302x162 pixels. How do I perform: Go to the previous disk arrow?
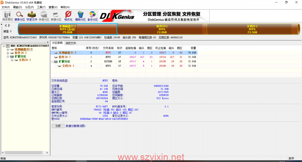(x=6, y=25)
